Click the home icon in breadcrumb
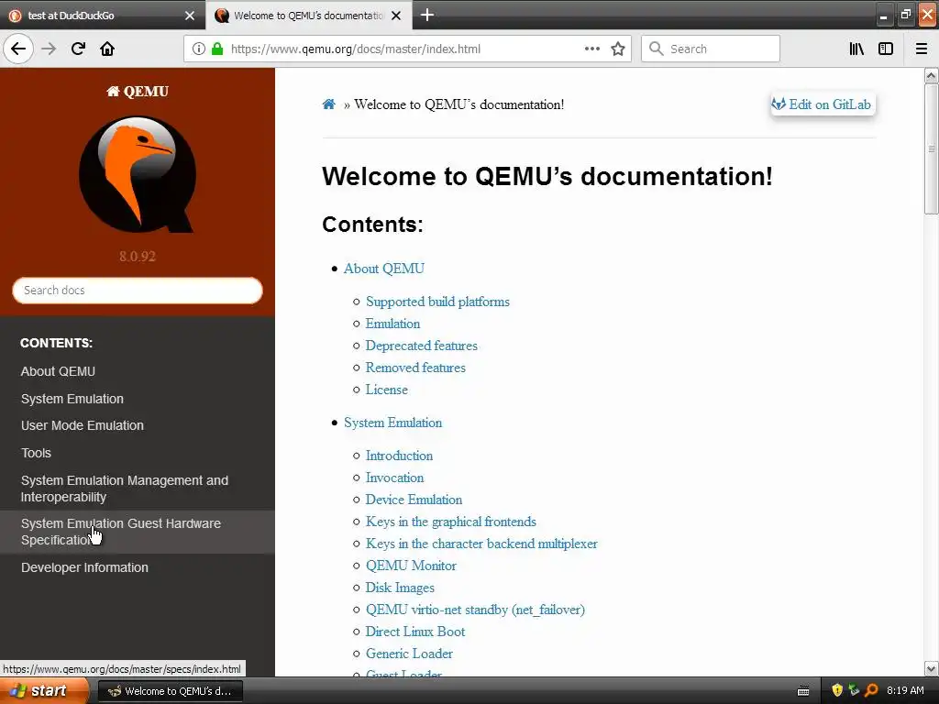This screenshot has height=704, width=939. [329, 104]
